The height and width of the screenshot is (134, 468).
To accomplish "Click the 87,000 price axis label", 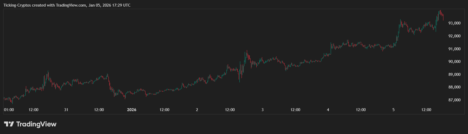I will click(x=454, y=100).
